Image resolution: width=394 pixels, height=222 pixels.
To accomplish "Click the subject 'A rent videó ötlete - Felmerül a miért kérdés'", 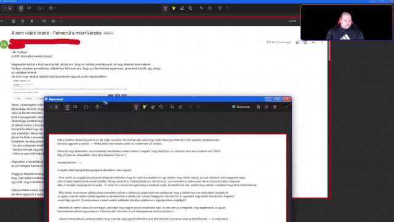I will [x=56, y=33].
